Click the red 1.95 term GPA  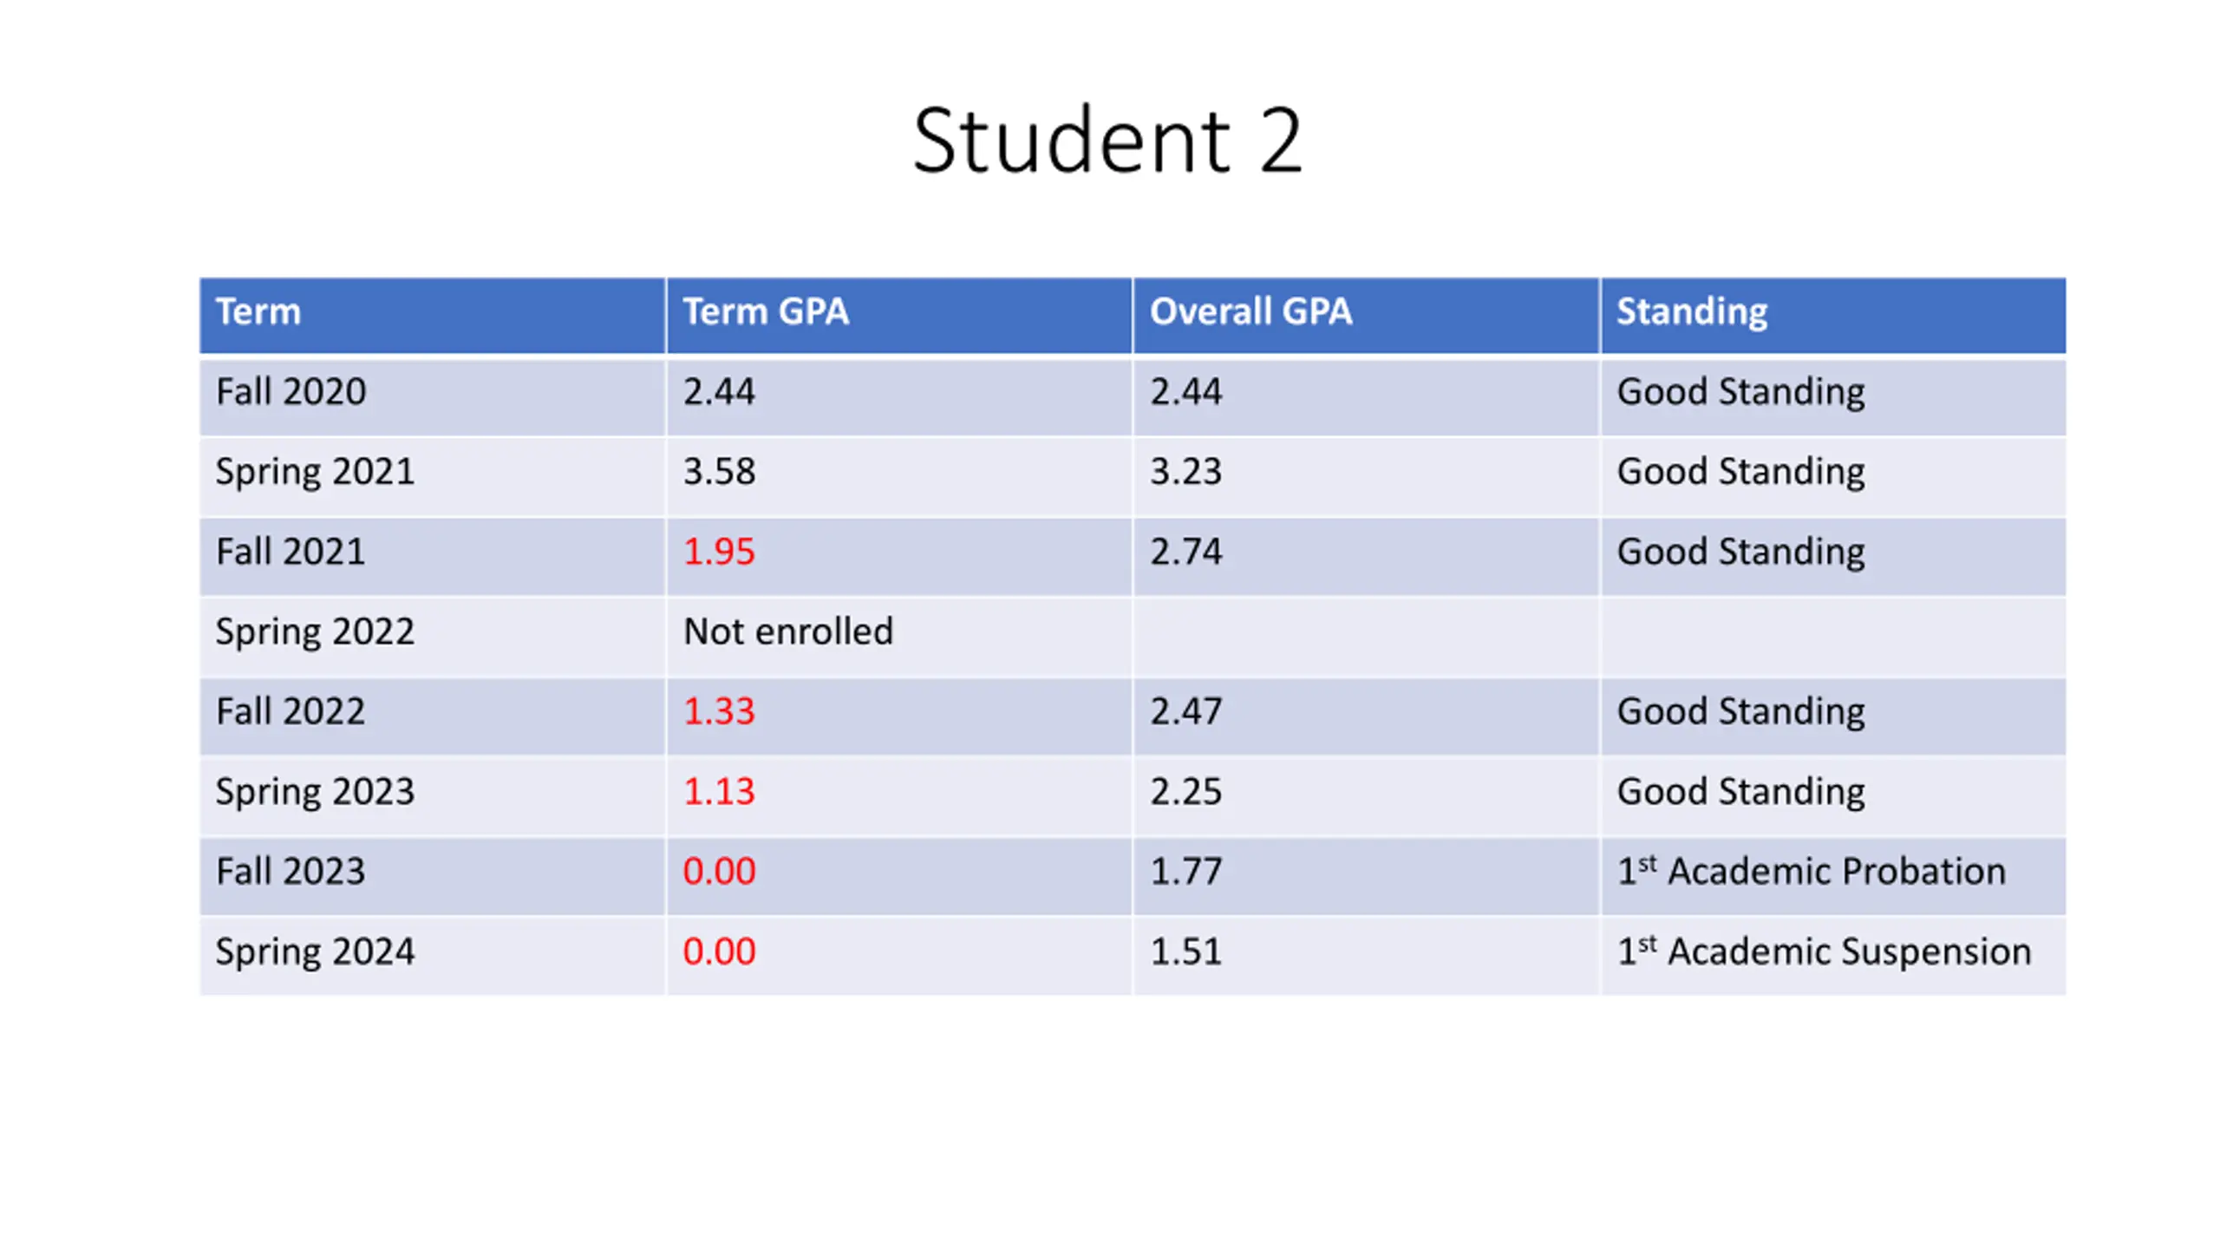coord(719,552)
